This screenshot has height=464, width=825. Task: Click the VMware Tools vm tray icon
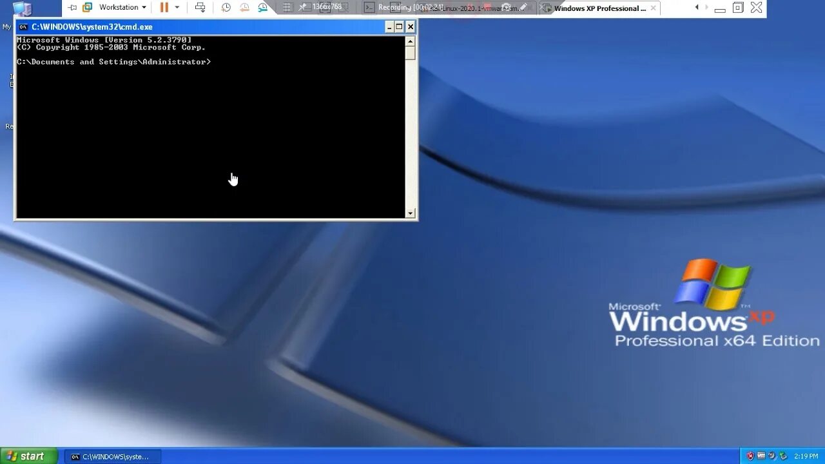coord(761,456)
